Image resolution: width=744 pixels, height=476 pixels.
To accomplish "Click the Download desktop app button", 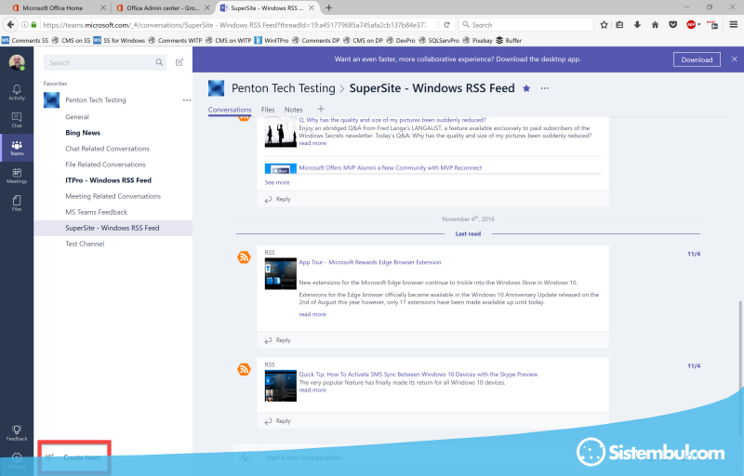I will click(x=697, y=59).
